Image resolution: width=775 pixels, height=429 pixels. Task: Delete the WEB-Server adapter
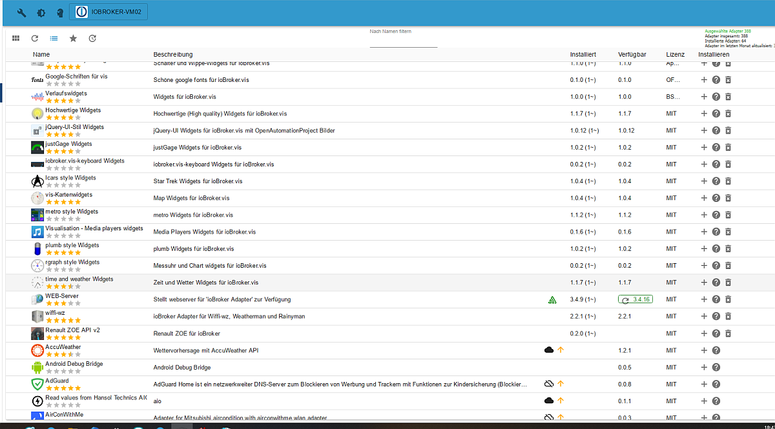(728, 299)
